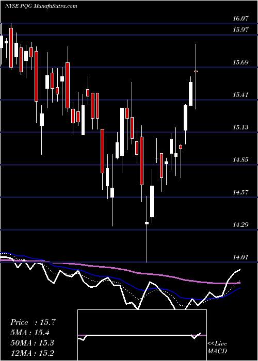Image resolution: width=258 pixels, height=361 pixels.
Task: Click the 14.85 price level label
Action: (241, 159)
